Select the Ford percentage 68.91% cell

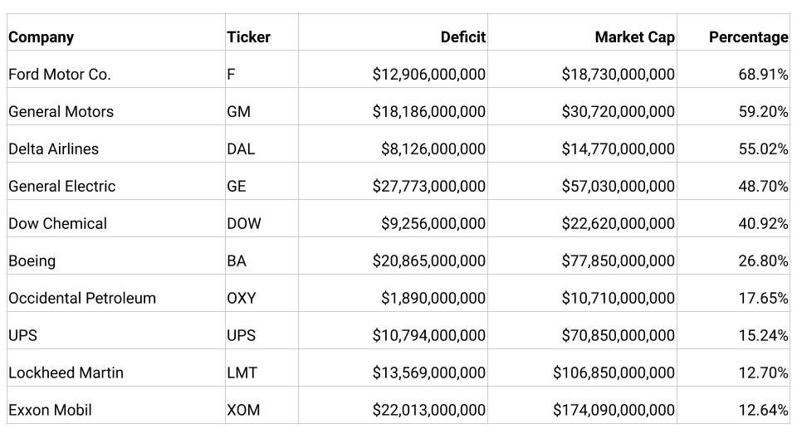pyautogui.click(x=762, y=75)
